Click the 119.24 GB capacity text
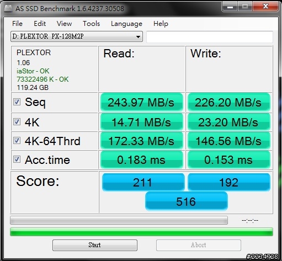282x261 pixels. 33,88
